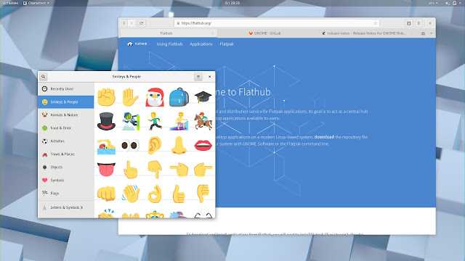
Task: Pick the snowboarder emoji
Action: 131,121
